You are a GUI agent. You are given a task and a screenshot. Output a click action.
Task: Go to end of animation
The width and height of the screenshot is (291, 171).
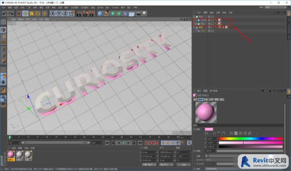140,143
